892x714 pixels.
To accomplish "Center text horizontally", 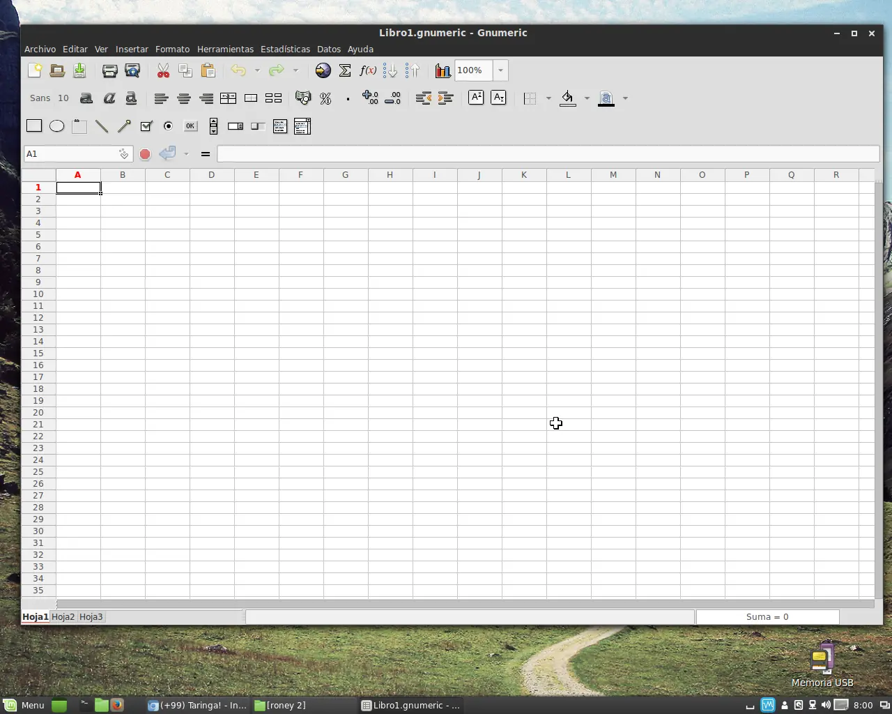I will click(x=184, y=98).
